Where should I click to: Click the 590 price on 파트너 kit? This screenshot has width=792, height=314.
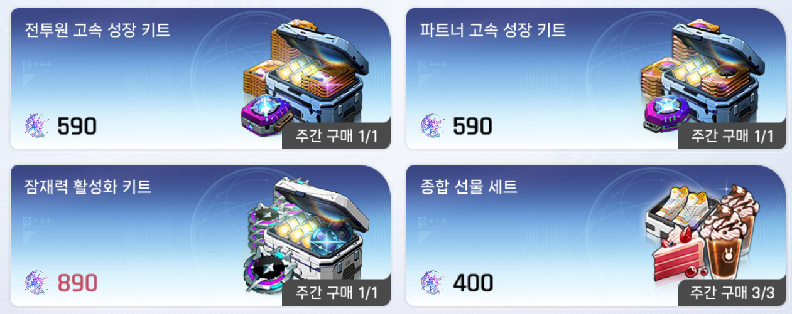coord(472,127)
